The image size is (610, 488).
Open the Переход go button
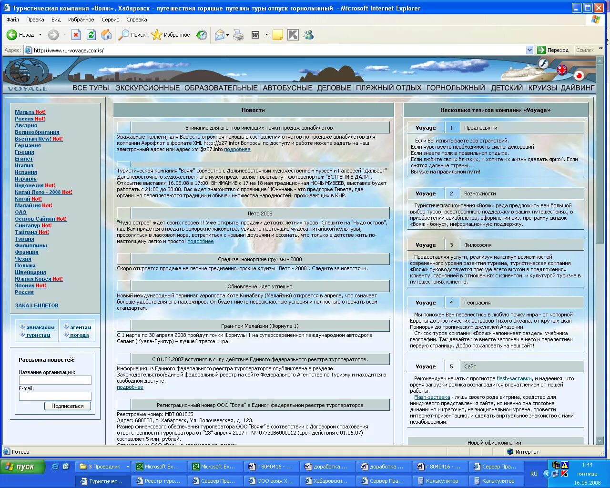[x=553, y=50]
